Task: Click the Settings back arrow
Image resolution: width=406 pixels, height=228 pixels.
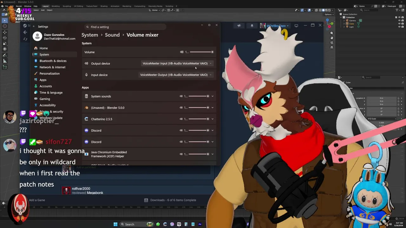Action: coord(34,27)
